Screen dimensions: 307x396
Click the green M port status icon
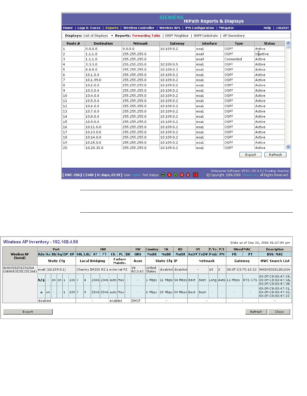tap(163, 175)
